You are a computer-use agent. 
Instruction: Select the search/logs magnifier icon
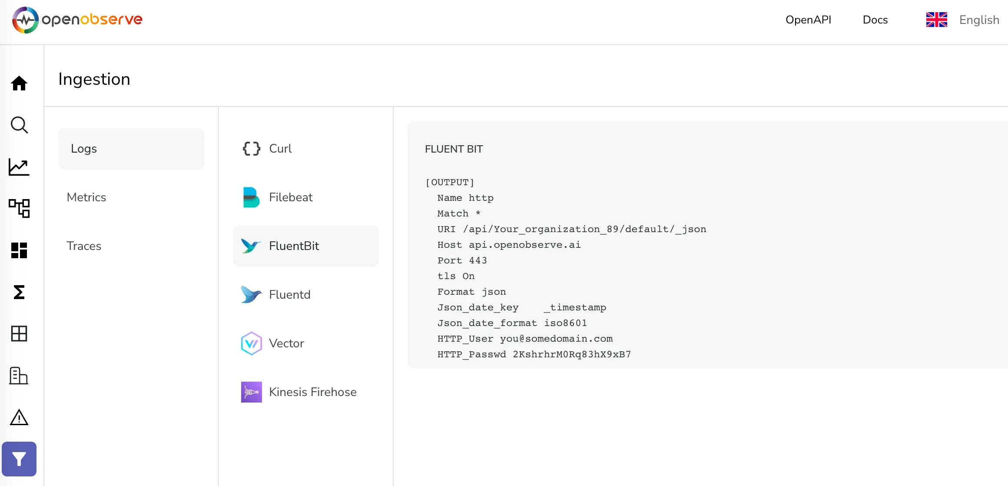(19, 125)
